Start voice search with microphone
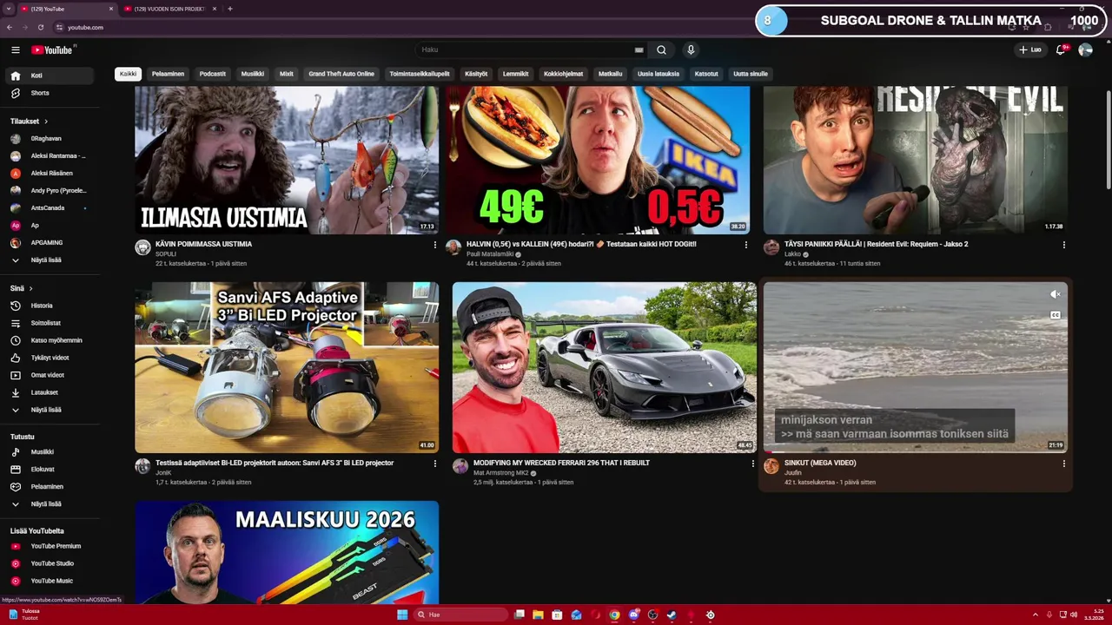 point(691,49)
